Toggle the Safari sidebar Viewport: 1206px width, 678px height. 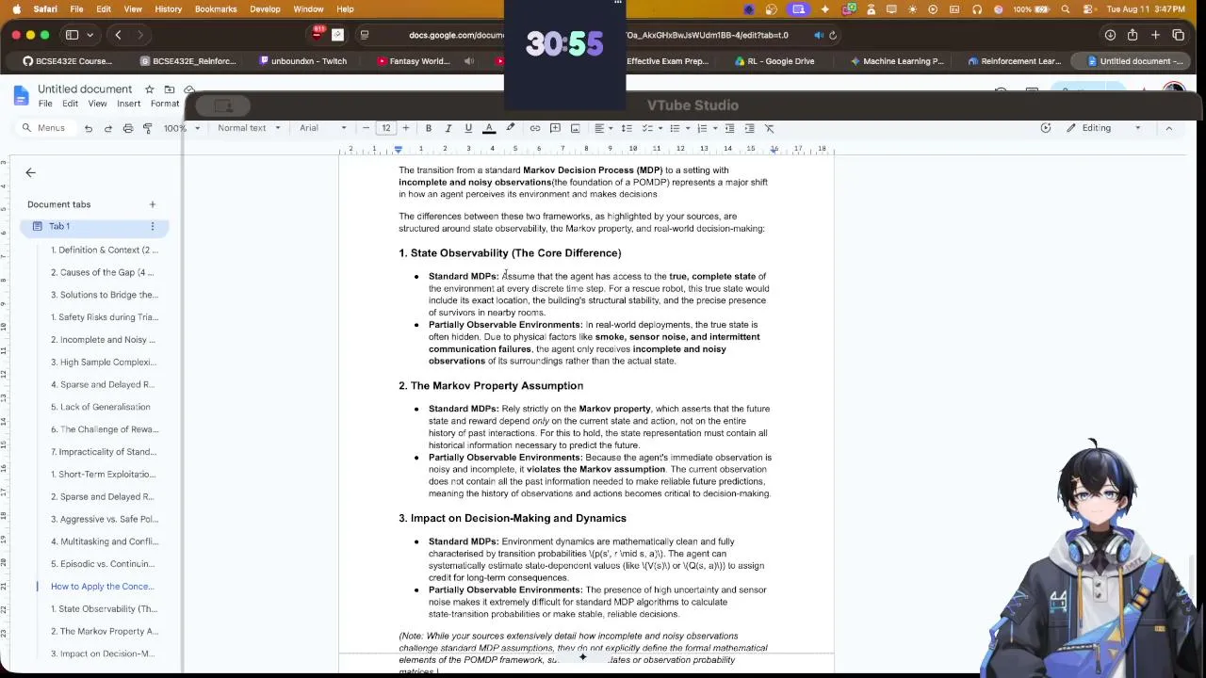(72, 35)
